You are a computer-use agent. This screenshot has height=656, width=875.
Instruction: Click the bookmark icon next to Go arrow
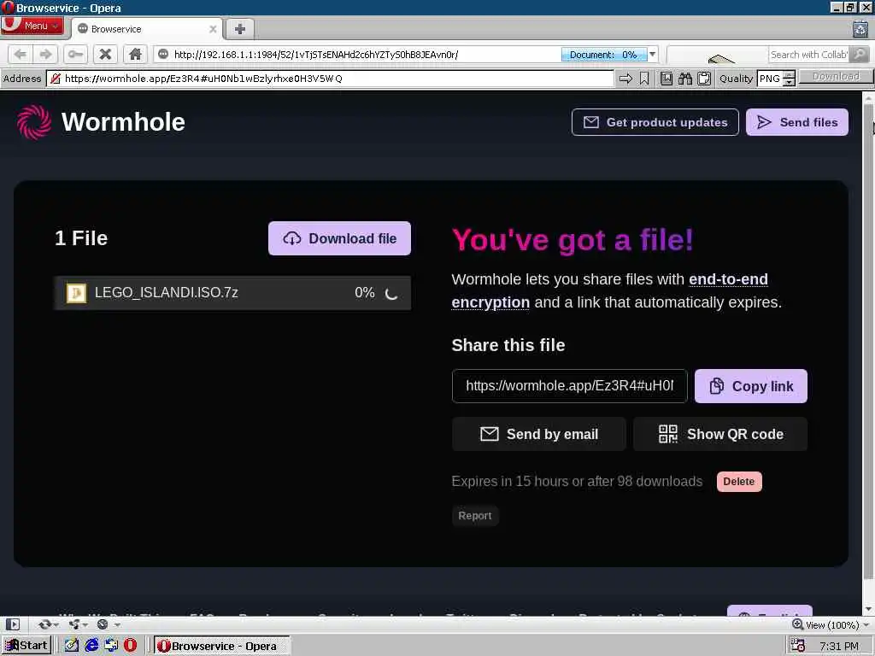(x=644, y=79)
